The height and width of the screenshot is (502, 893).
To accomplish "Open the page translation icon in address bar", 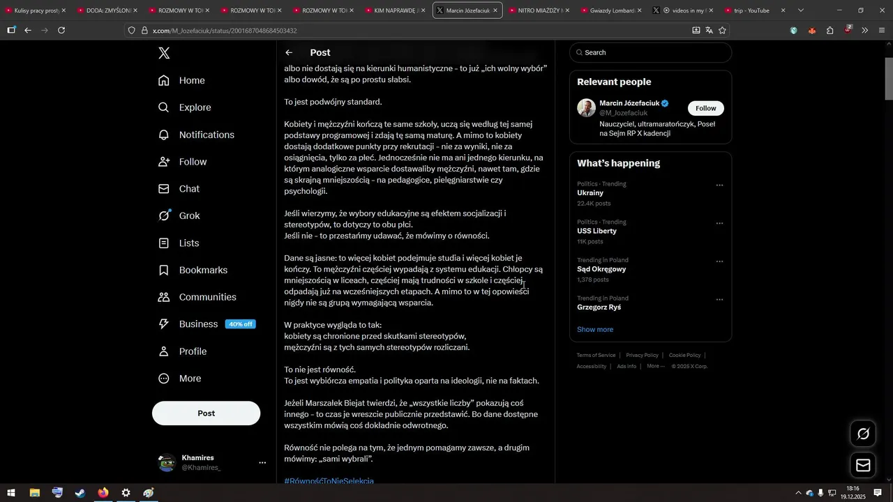I will click(x=709, y=31).
